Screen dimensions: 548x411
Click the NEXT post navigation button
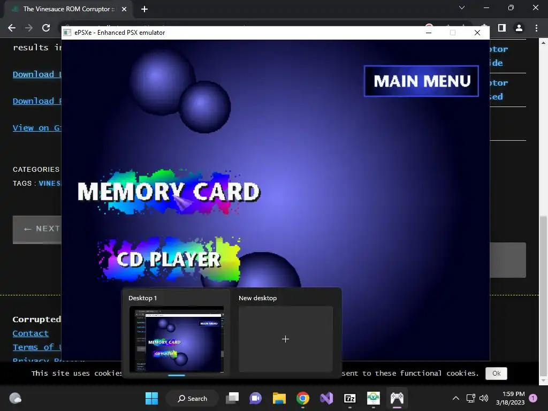coord(37,229)
